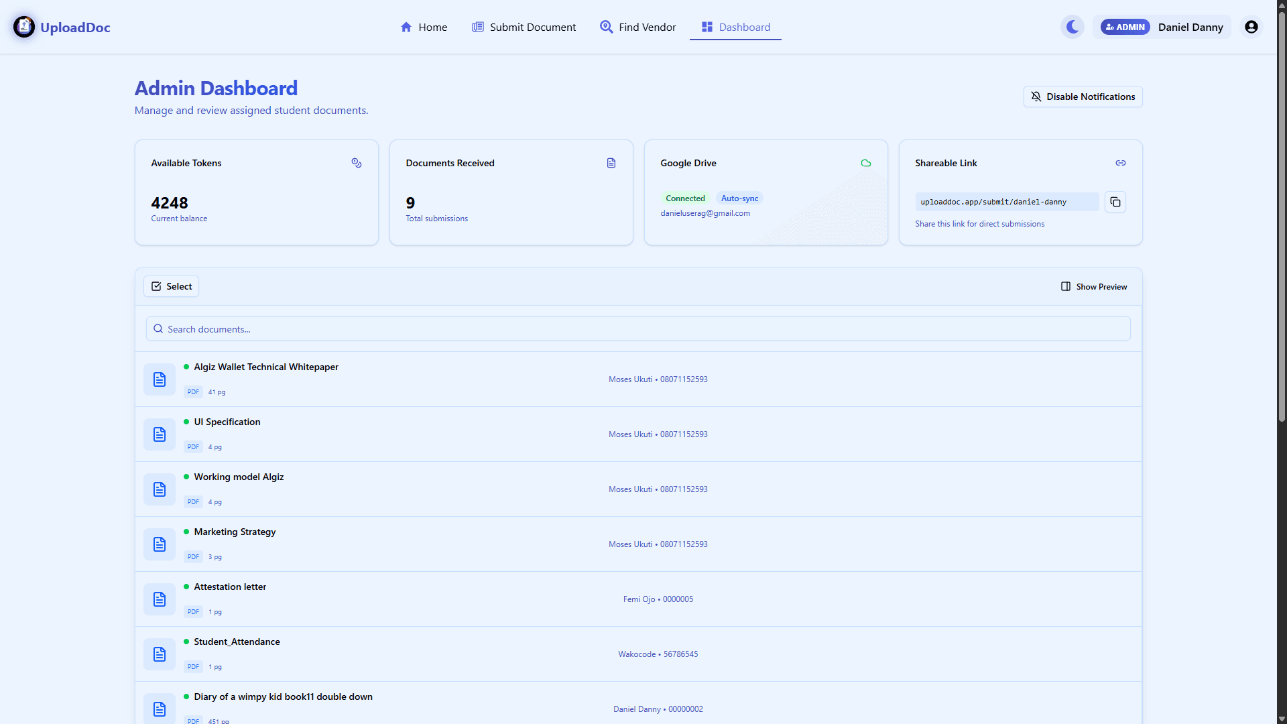Click the Auto-sync status badge
This screenshot has height=724, width=1287.
pos(739,198)
